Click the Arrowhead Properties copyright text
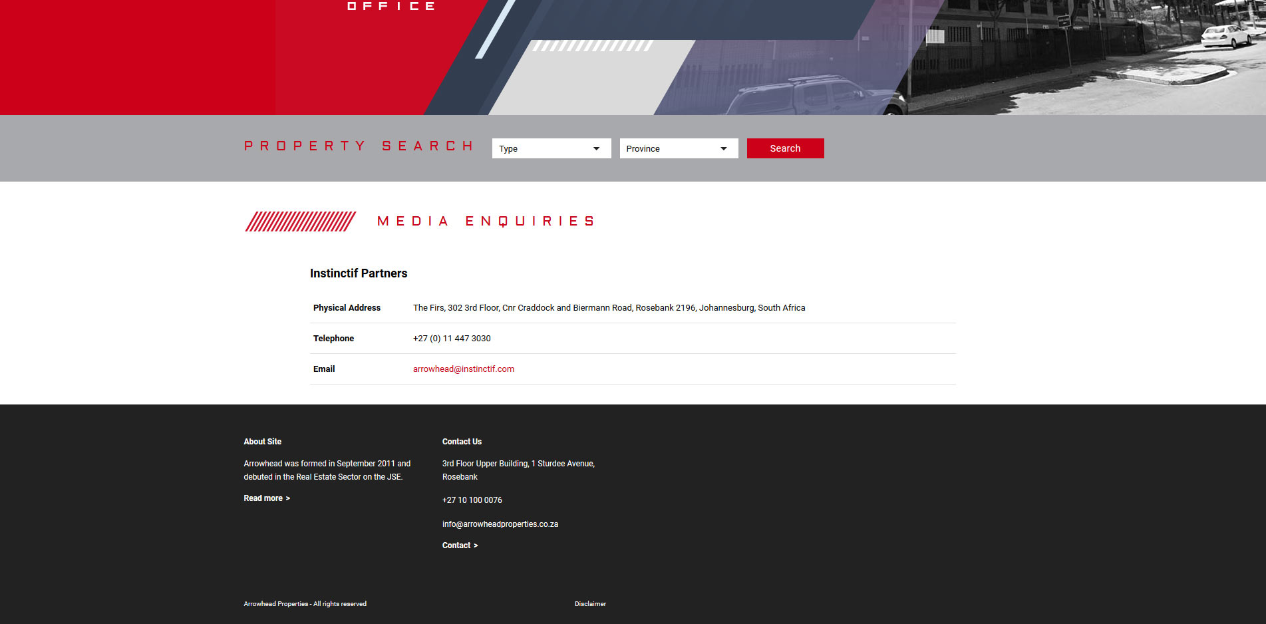This screenshot has width=1266, height=624. coord(305,604)
